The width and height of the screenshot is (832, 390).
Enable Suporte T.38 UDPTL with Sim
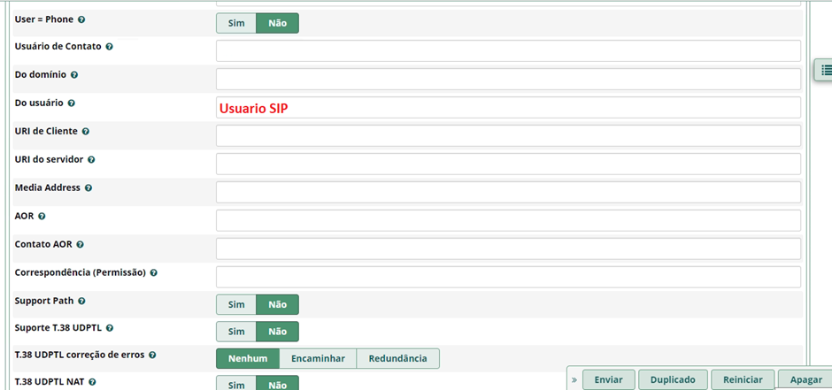point(236,332)
